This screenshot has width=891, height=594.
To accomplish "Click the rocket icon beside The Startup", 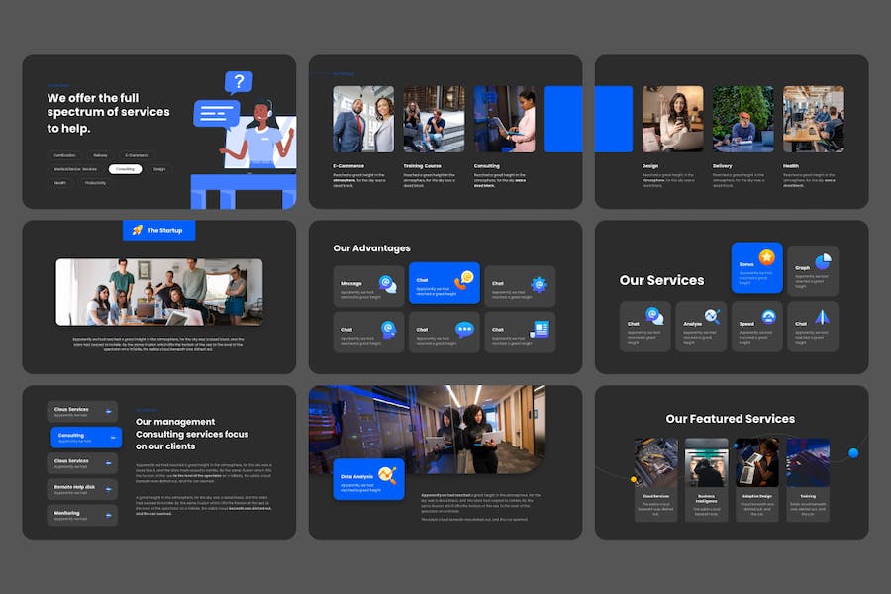I will (138, 230).
